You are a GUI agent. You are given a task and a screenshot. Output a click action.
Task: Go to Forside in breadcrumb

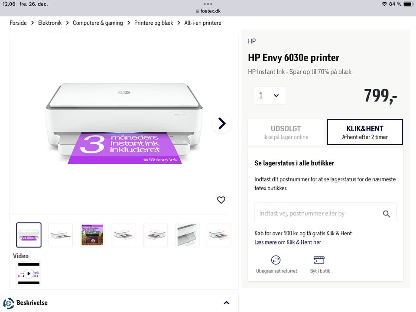tap(18, 23)
